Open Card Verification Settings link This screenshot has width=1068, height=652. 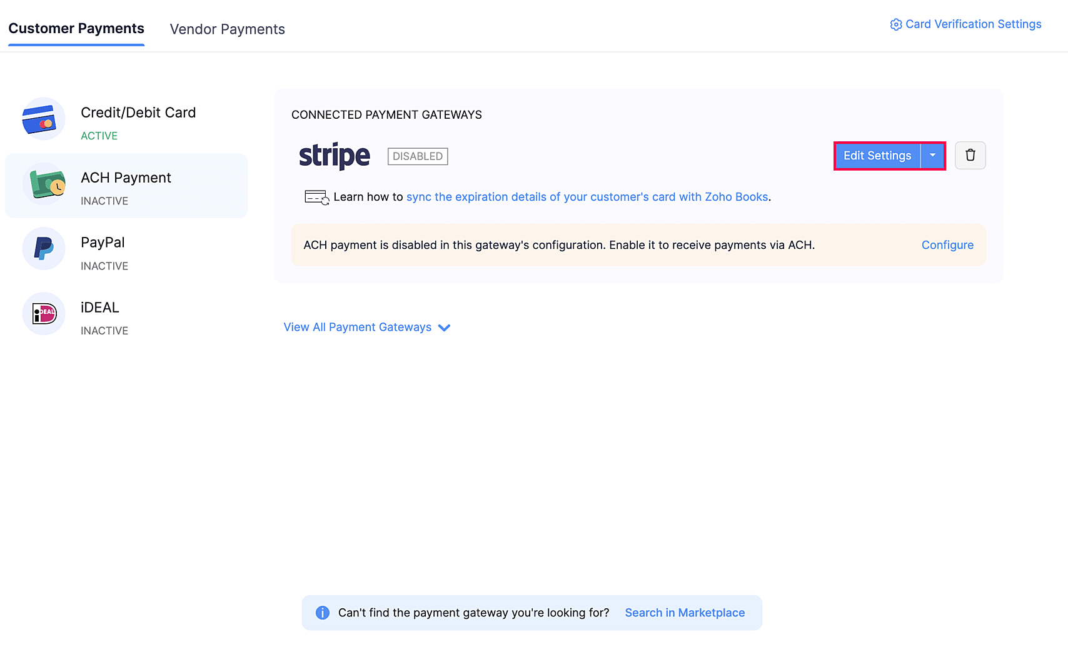pos(973,24)
